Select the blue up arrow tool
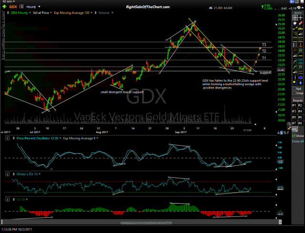This screenshot has width=305, height=233. click(301, 83)
